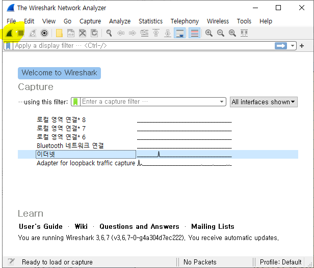Open the Help menu
Viewport: 314px width, 268px height.
pos(266,21)
